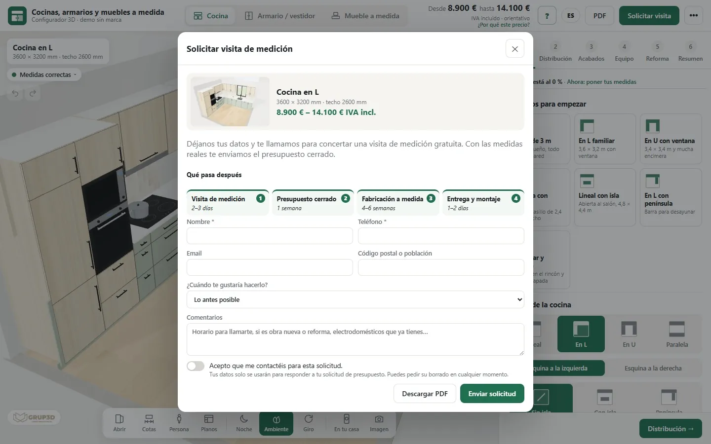Switch to the Cocina tab

pos(211,16)
